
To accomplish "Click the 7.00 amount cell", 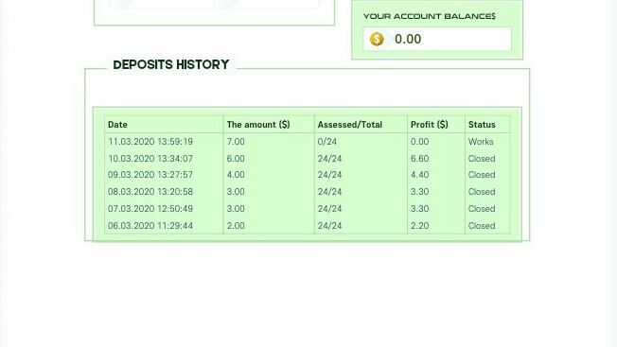I will click(x=236, y=142).
